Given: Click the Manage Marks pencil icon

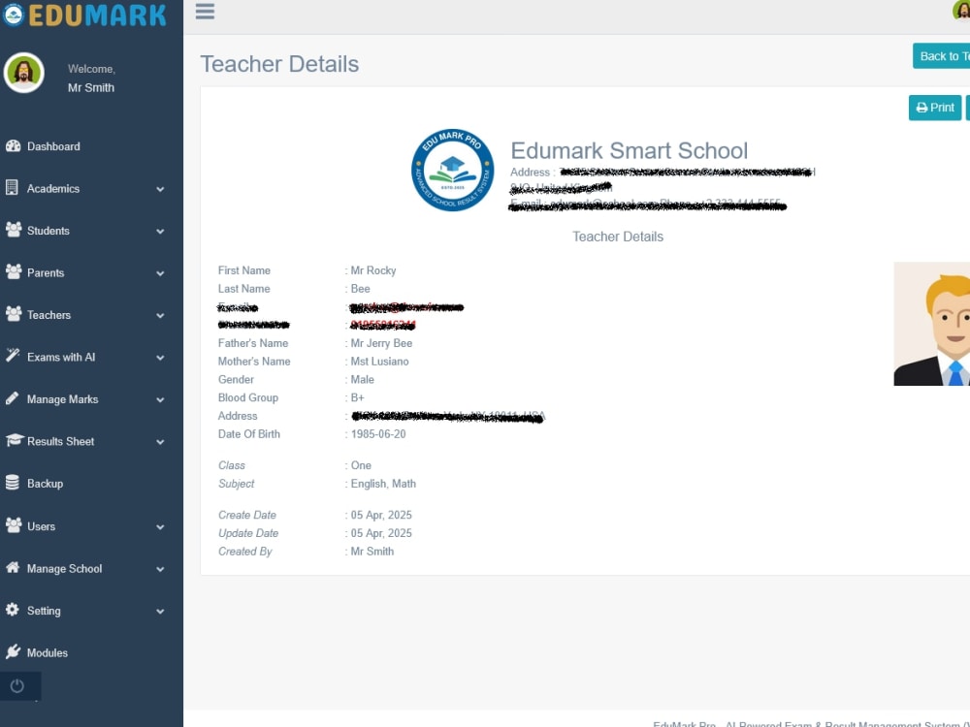Looking at the screenshot, I should (13, 398).
